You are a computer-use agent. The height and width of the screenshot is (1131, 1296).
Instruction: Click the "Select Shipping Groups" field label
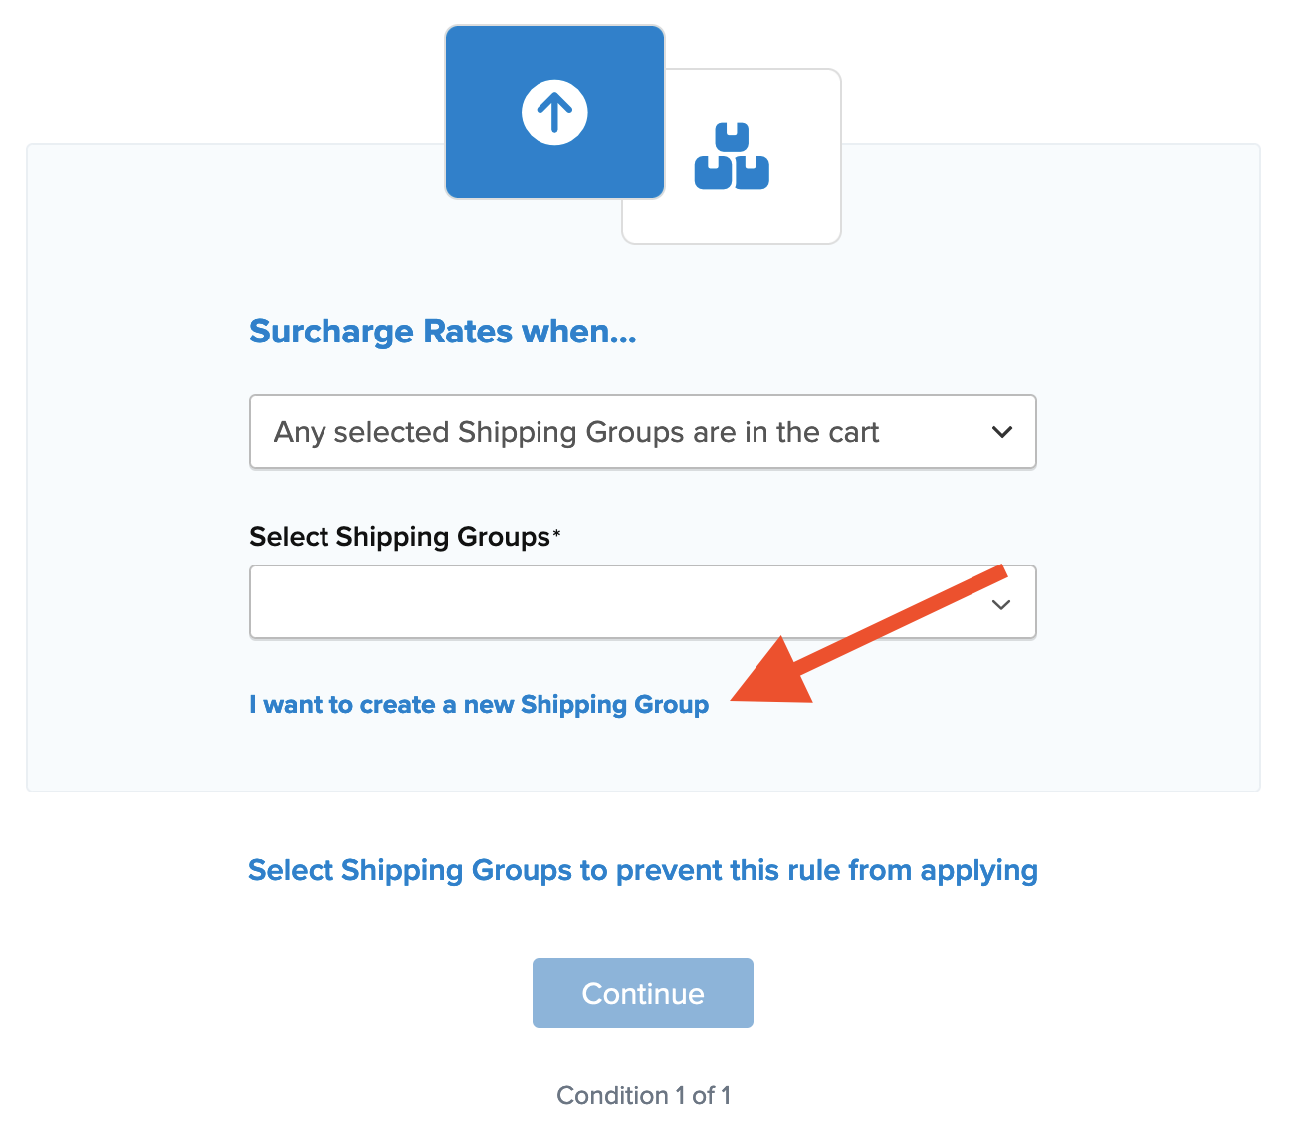pyautogui.click(x=399, y=537)
